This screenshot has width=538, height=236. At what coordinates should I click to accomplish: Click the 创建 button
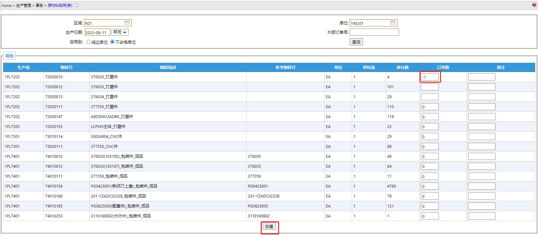[x=269, y=226]
